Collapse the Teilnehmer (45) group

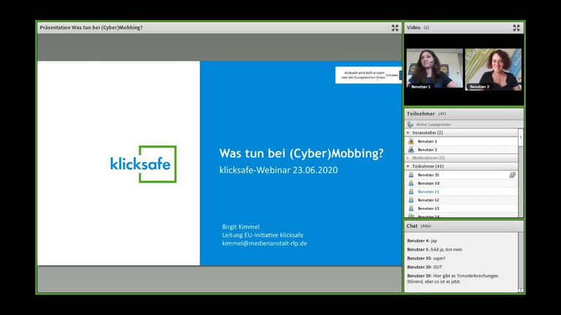tap(408, 166)
